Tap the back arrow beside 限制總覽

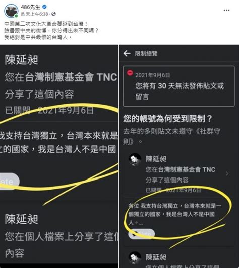click(127, 53)
